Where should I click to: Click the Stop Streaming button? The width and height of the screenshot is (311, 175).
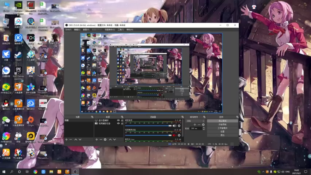point(222,121)
